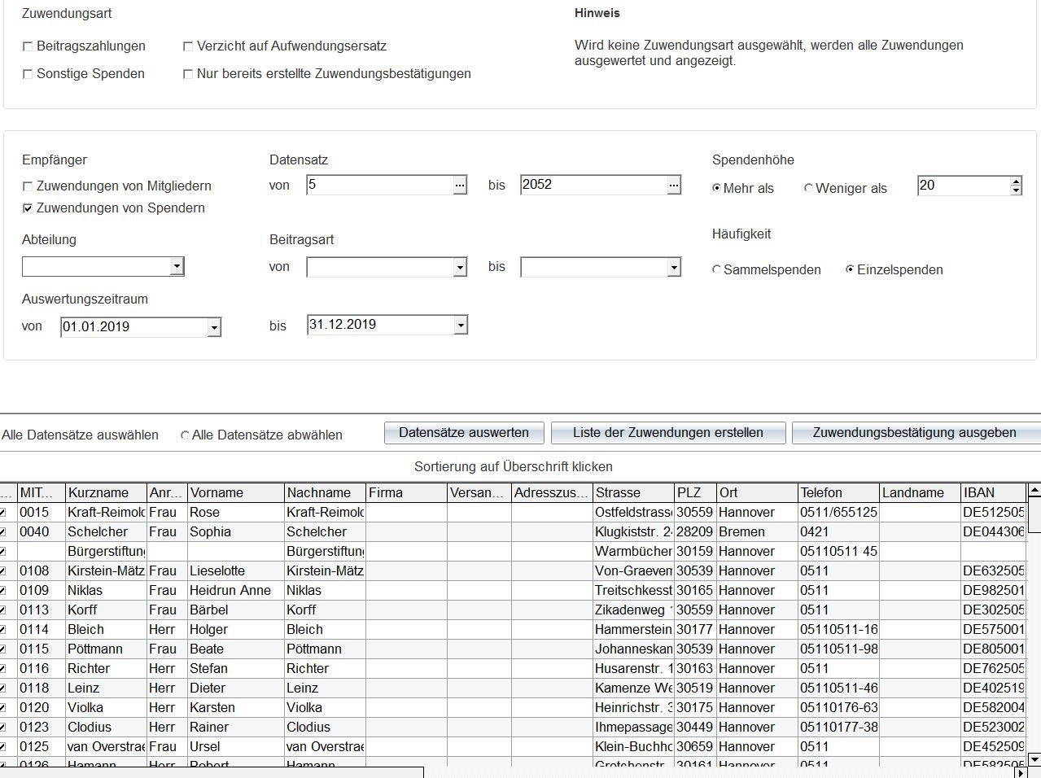Sort table by Kurzname column header
Screen dimensions: 1041x778
(106, 492)
